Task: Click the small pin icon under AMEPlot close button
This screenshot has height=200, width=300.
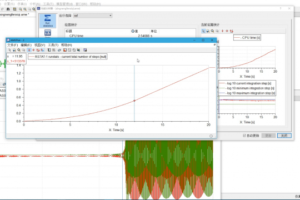Action: [x=214, y=44]
